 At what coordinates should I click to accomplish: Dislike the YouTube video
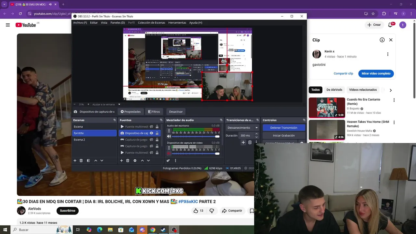click(212, 211)
